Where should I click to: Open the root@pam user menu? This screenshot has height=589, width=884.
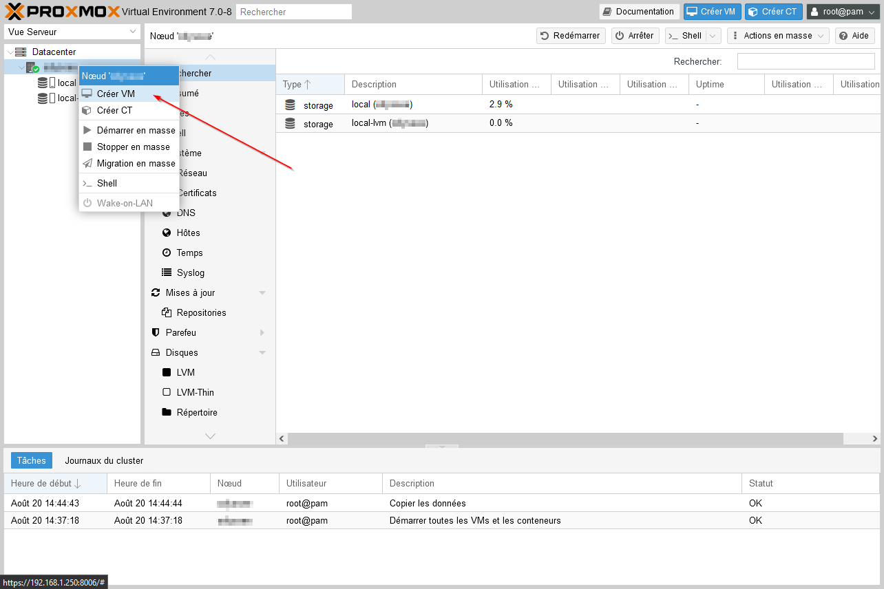coord(843,12)
